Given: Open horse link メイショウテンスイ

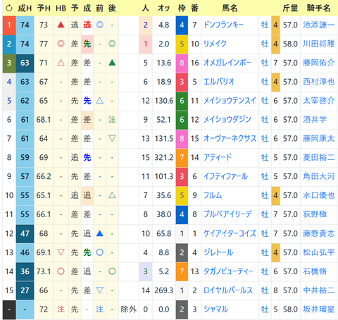Looking at the screenshot, I should click(230, 101).
